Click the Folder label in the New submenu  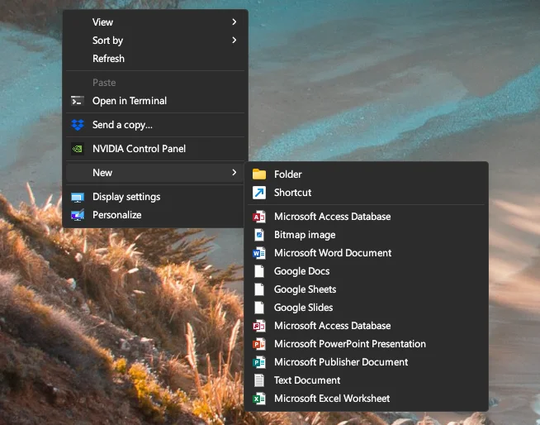point(288,174)
